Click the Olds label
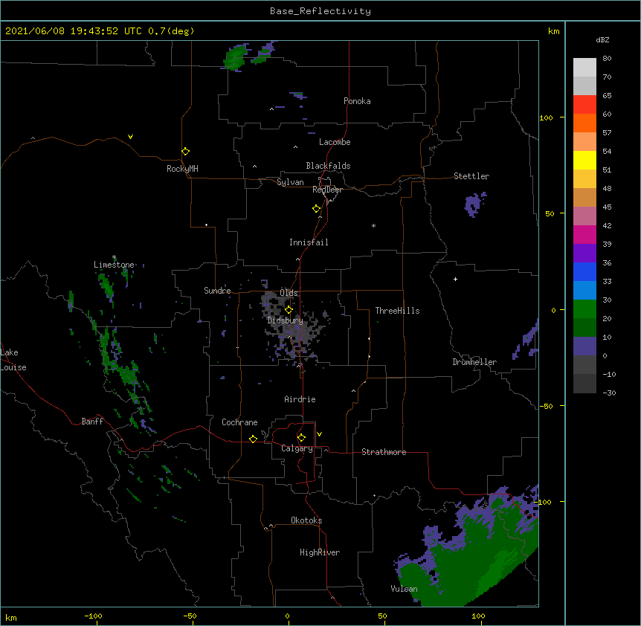The height and width of the screenshot is (626, 641). (289, 293)
